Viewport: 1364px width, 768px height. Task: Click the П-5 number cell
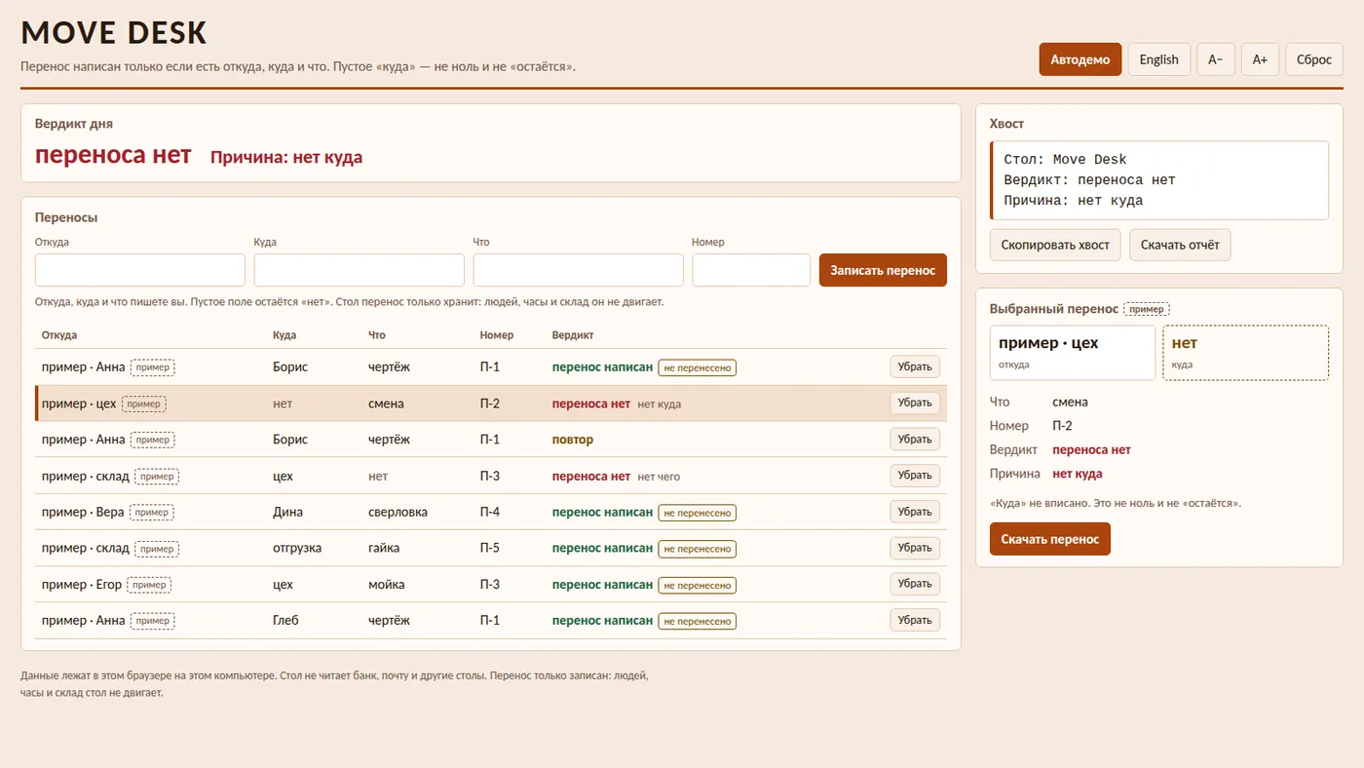[x=490, y=548]
